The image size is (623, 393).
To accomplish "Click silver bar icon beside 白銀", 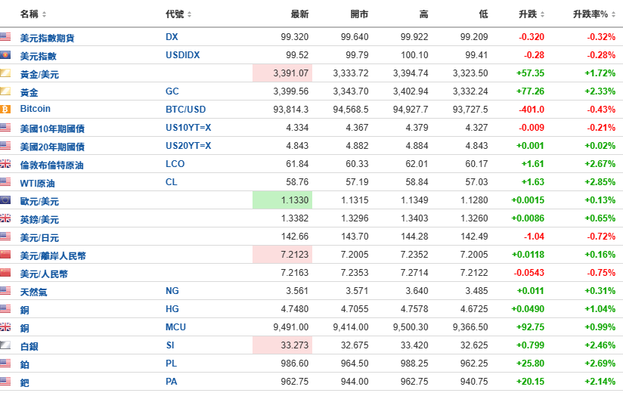I will click(5, 345).
